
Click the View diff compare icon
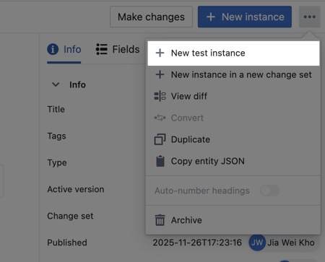(160, 96)
